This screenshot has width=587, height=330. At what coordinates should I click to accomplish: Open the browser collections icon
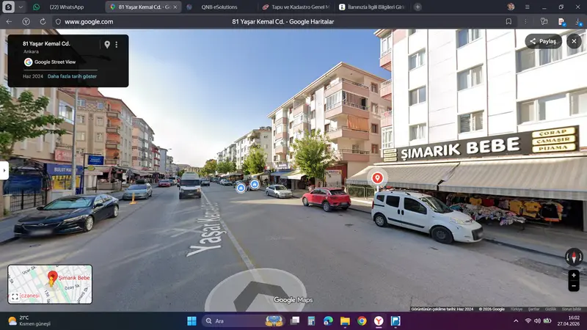(544, 22)
